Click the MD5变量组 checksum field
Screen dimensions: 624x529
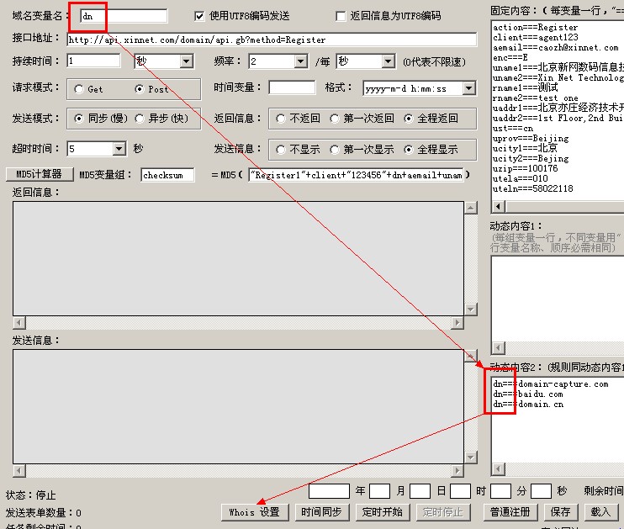point(167,175)
